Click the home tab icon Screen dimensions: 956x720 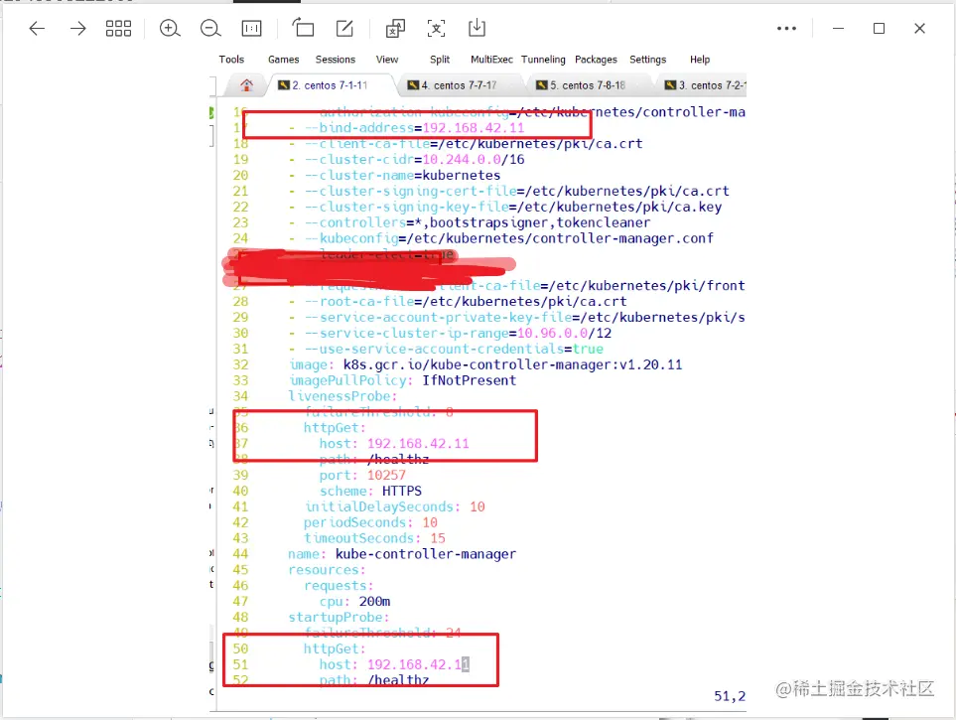pyautogui.click(x=246, y=85)
